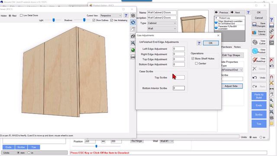Click OK in Case Adjustments dialog
Image resolution: width=277 pixels, height=156 pixels.
tap(211, 43)
